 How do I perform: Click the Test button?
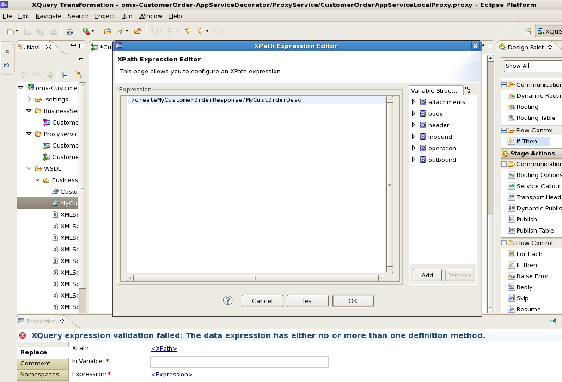click(x=307, y=301)
